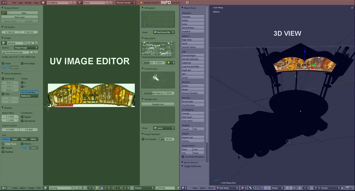Click the Info editor type icon at top left
This screenshot has height=191, width=355.
tap(3, 2)
